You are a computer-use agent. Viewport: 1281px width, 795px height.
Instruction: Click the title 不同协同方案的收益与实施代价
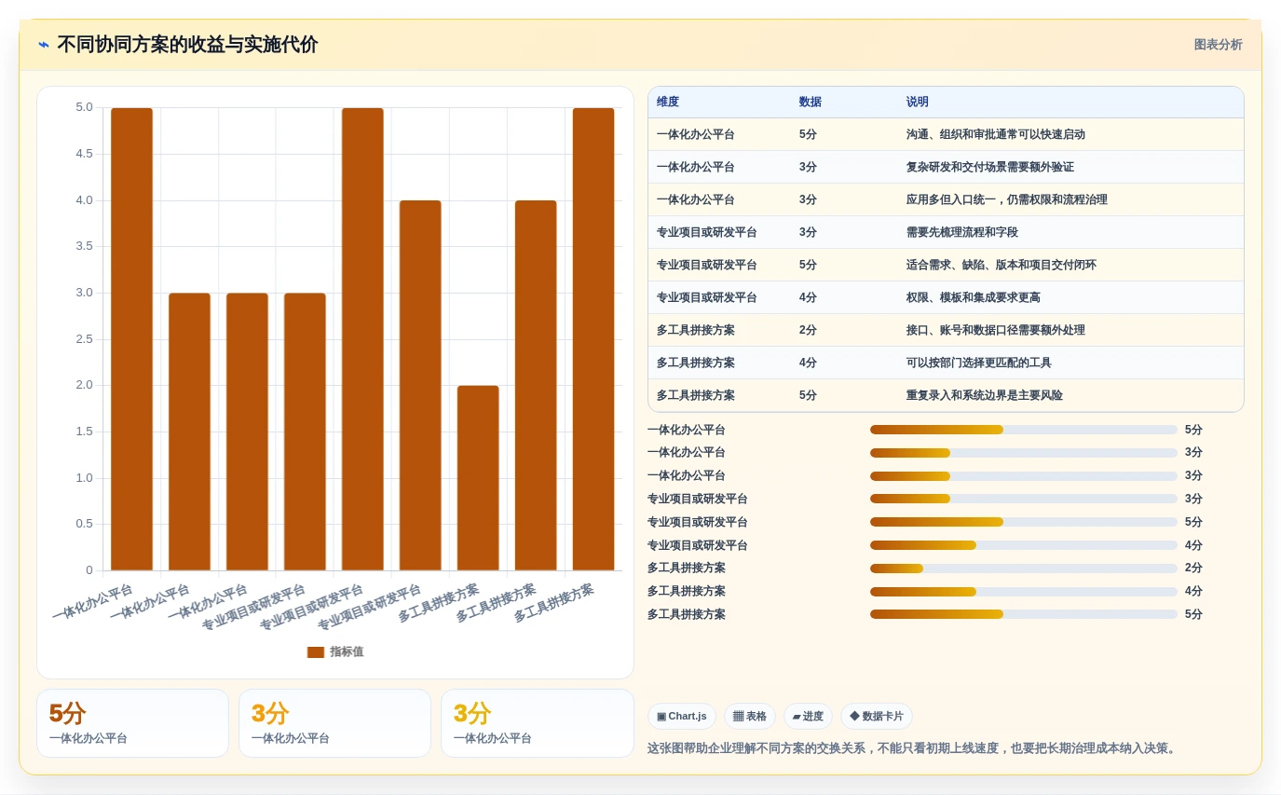187,45
